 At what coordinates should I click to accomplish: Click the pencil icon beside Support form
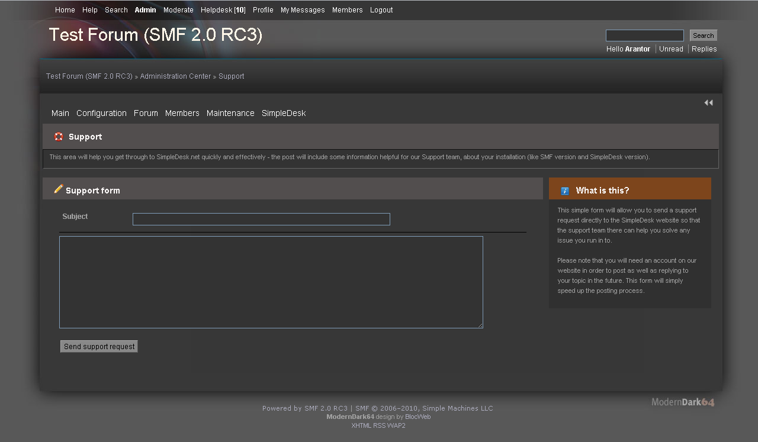59,189
